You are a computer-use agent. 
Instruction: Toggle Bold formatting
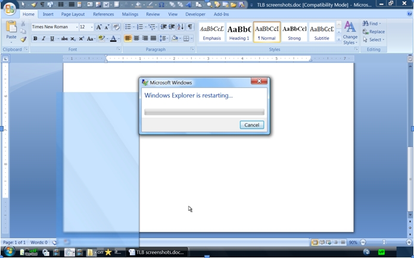35,39
